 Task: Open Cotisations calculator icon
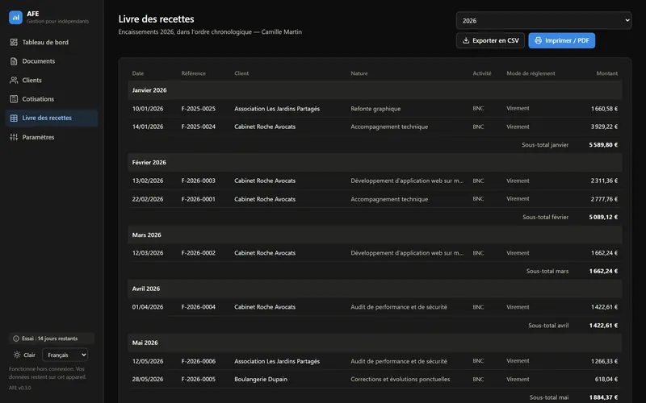pos(14,99)
